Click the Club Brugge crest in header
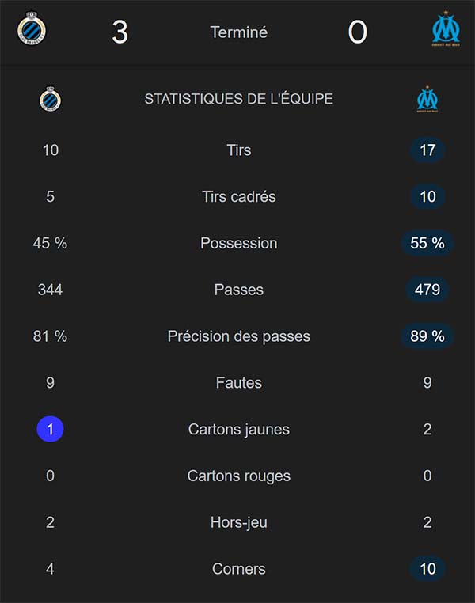 (32, 30)
